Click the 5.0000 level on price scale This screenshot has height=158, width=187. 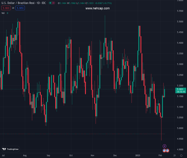click(180, 128)
